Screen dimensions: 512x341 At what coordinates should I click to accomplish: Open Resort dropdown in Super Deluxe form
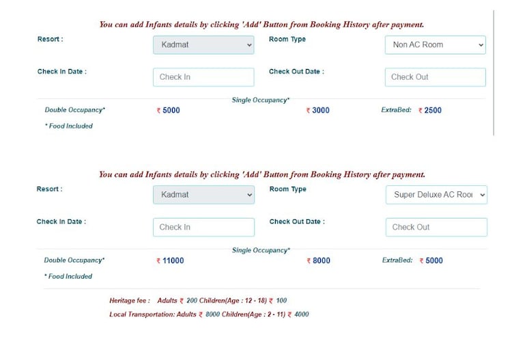[x=203, y=195]
